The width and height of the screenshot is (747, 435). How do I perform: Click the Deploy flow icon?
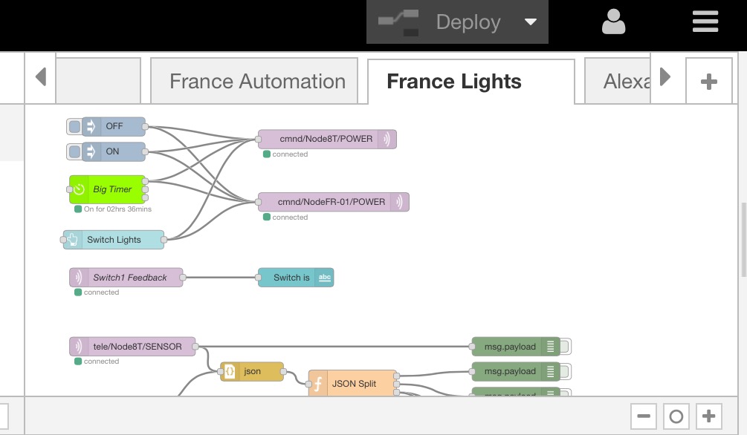pyautogui.click(x=398, y=22)
